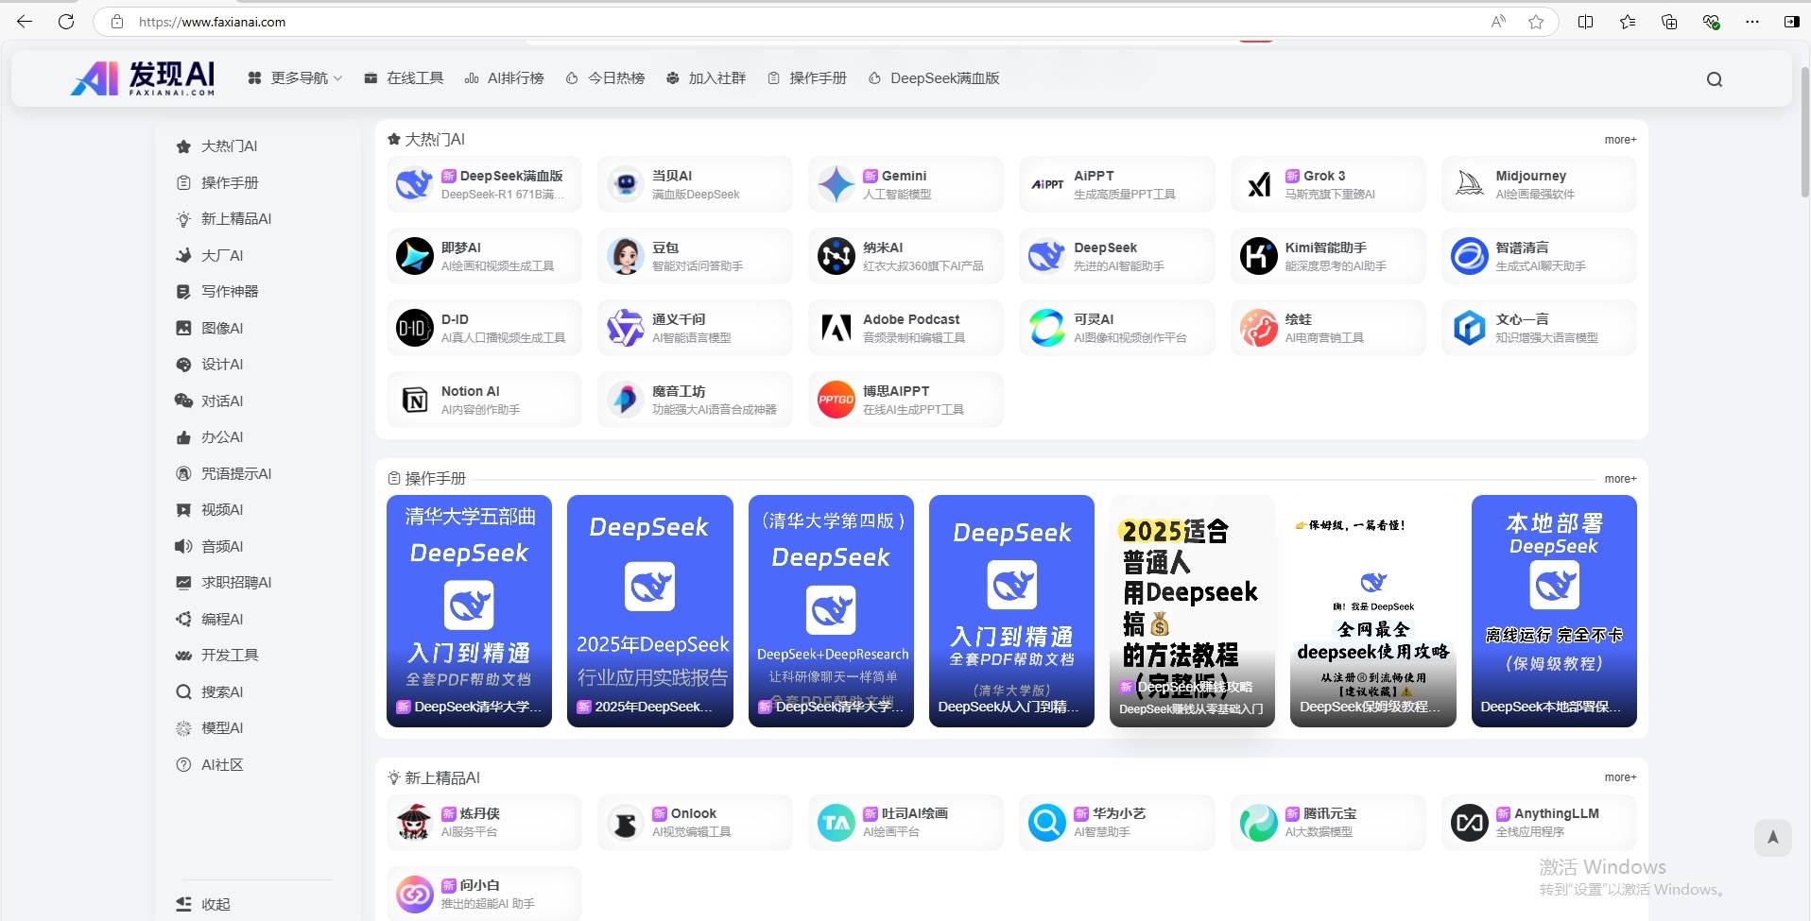The image size is (1811, 921).
Task: Open the 问小白 card
Action: [x=484, y=894]
